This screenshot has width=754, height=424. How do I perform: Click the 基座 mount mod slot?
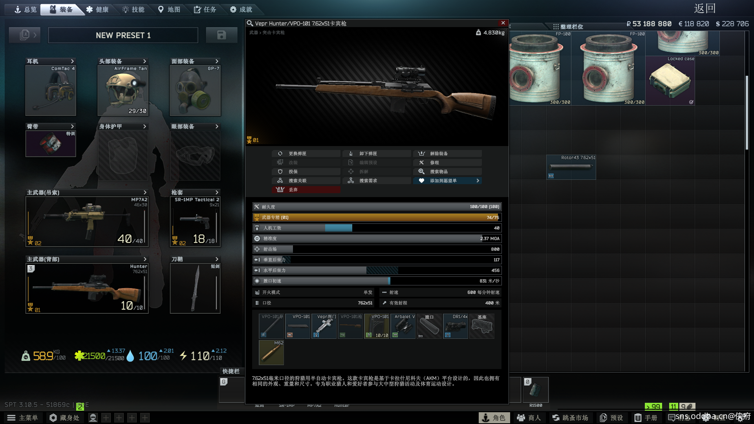pos(482,326)
